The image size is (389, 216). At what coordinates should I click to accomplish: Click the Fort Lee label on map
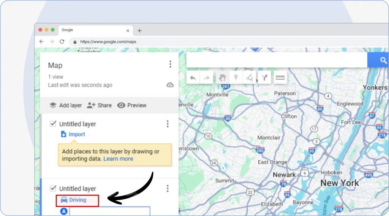point(351,122)
